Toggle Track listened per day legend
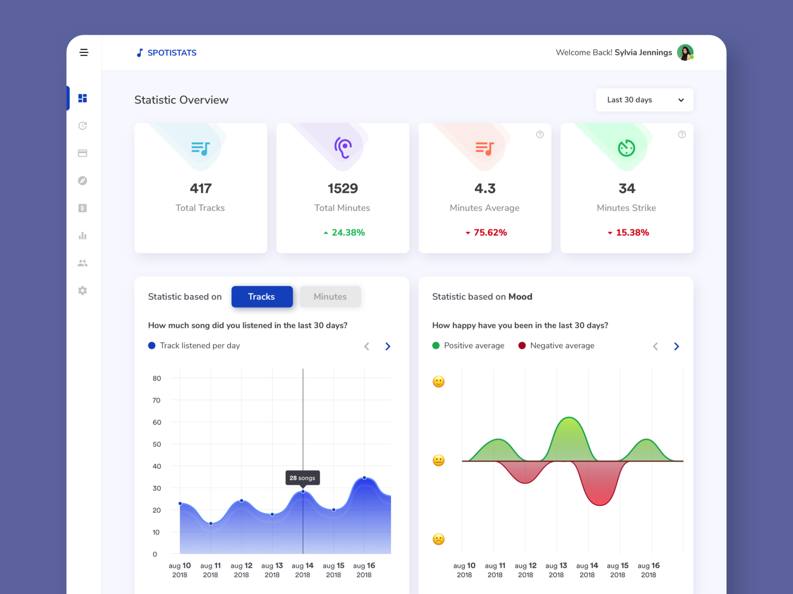Image resolution: width=793 pixels, height=594 pixels. pos(194,346)
